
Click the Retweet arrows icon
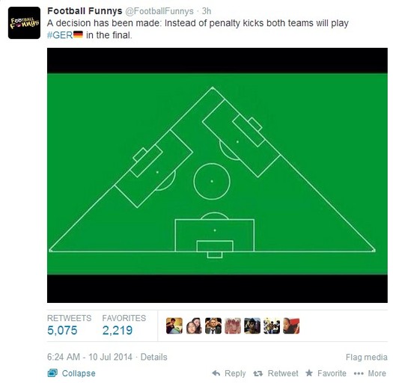pos(258,374)
